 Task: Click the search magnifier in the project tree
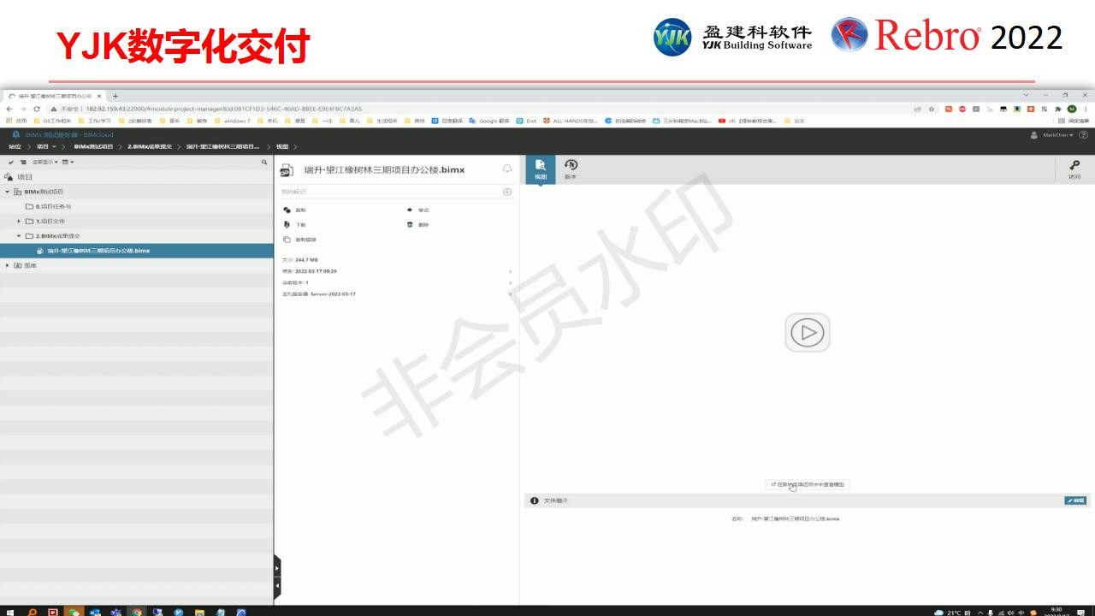(264, 162)
